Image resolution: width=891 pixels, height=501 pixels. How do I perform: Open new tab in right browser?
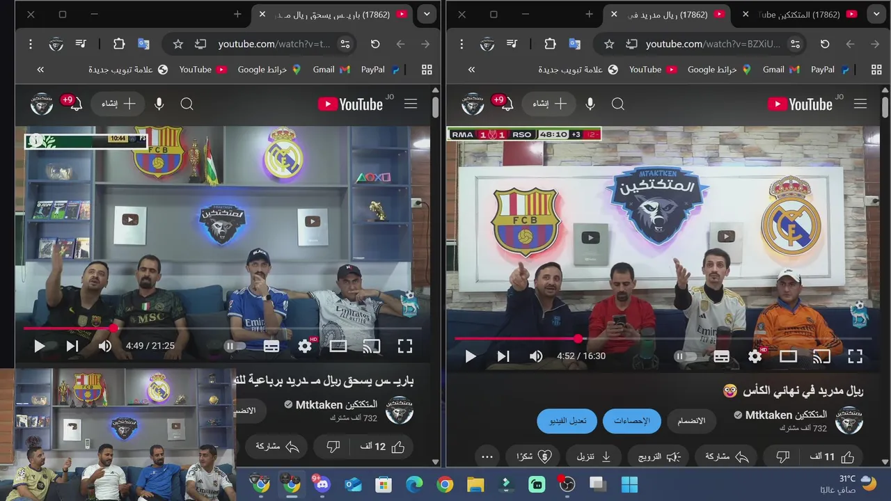click(x=589, y=14)
